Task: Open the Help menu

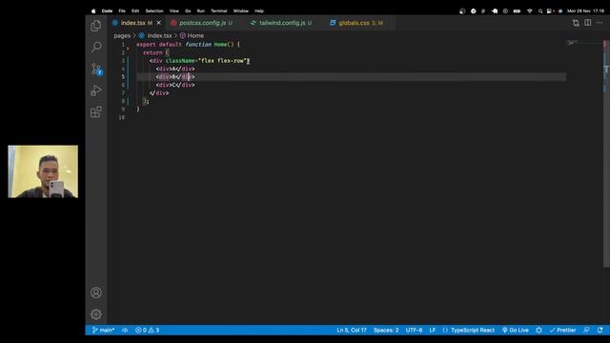Action: (259, 10)
